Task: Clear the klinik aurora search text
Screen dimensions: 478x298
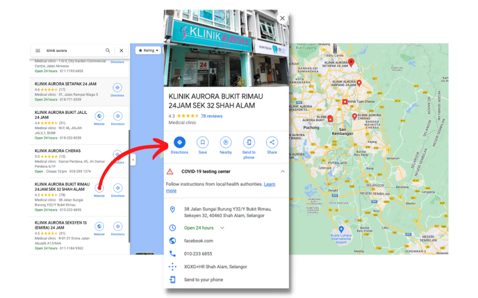Action: pos(121,50)
